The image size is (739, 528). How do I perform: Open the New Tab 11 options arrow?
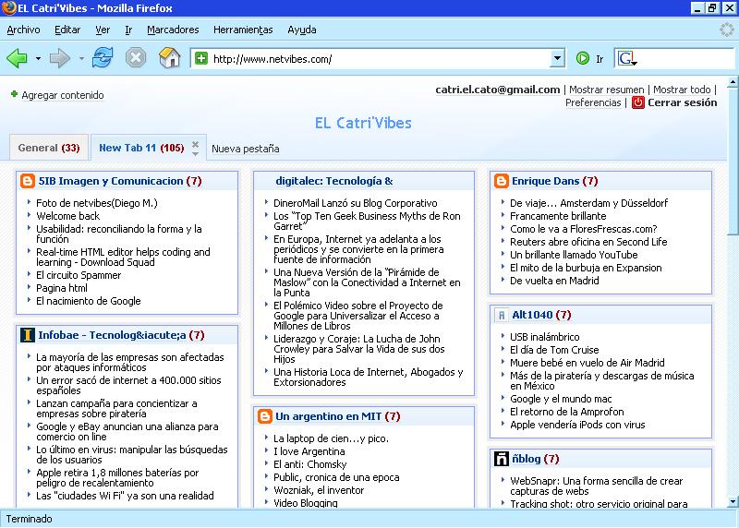click(196, 153)
